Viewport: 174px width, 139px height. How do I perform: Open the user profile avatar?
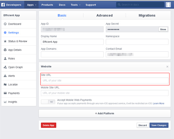point(168,5)
